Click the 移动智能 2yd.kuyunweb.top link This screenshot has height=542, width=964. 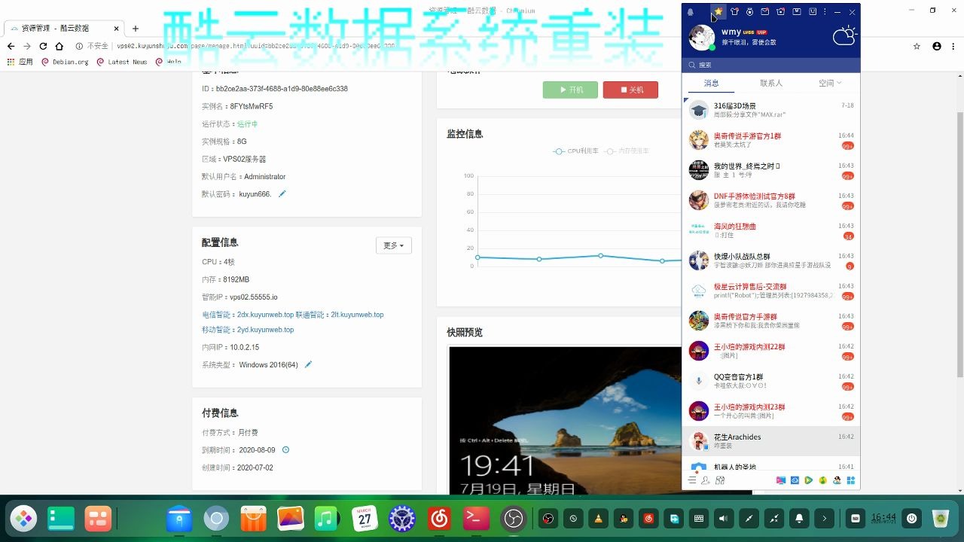(248, 330)
